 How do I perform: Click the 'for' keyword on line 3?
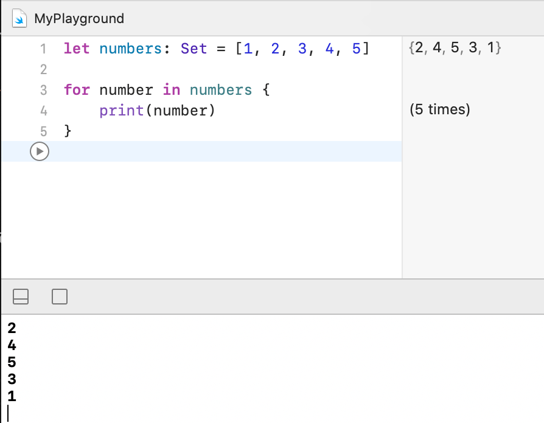coord(76,90)
